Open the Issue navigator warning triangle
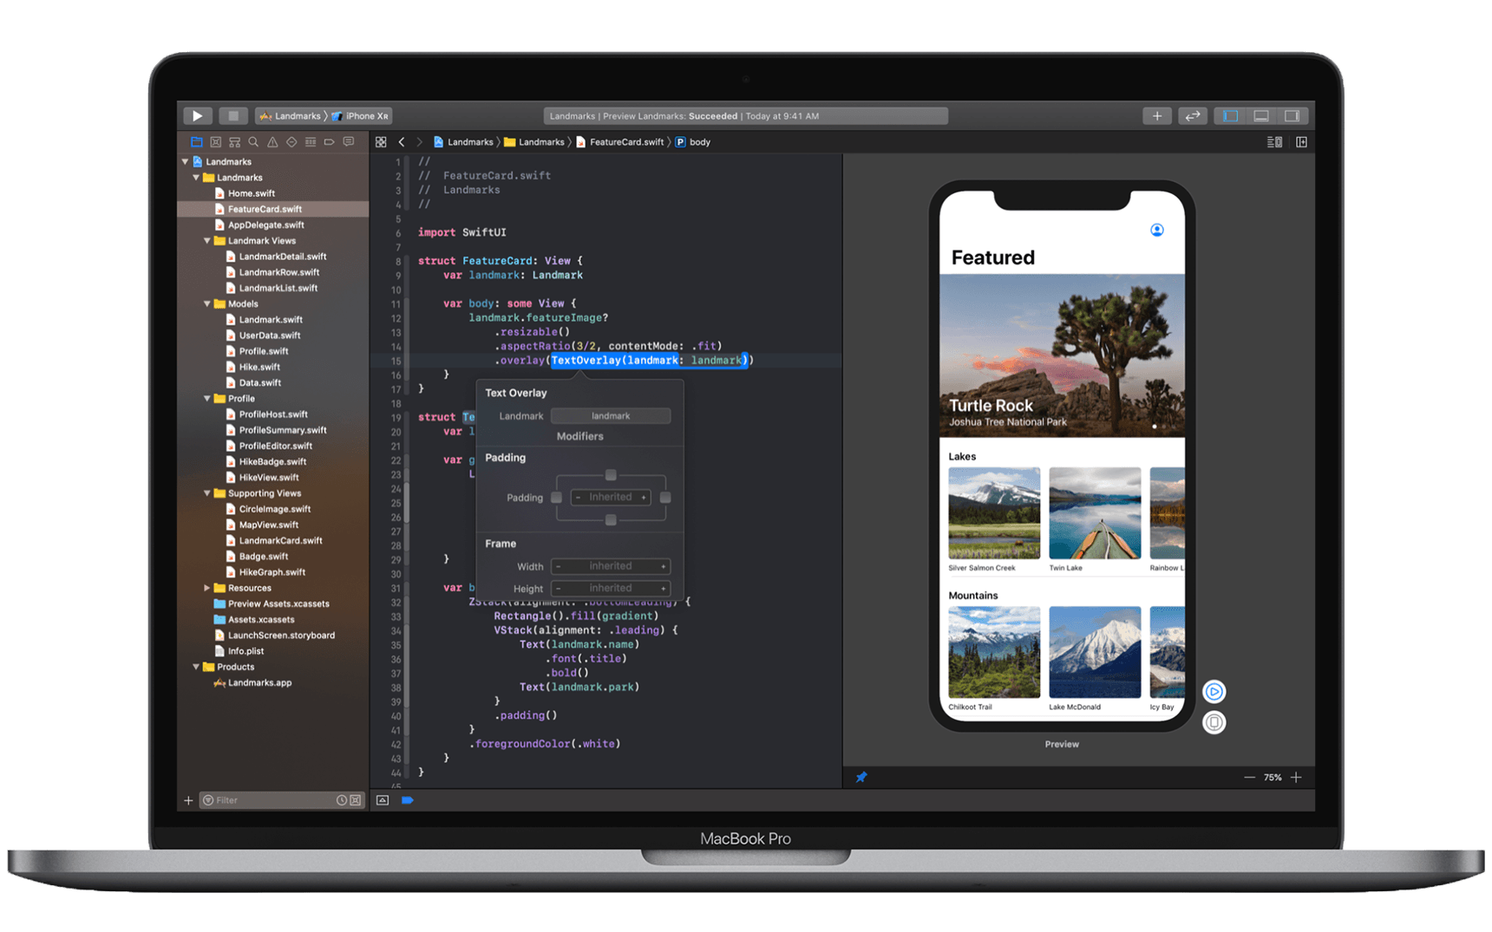Screen dimensions: 1492x932 [272, 141]
